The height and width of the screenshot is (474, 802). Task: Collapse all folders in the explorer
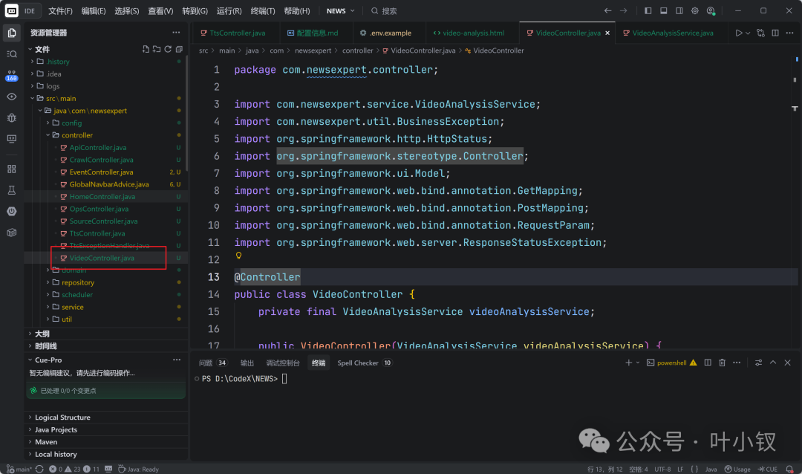[x=179, y=49]
